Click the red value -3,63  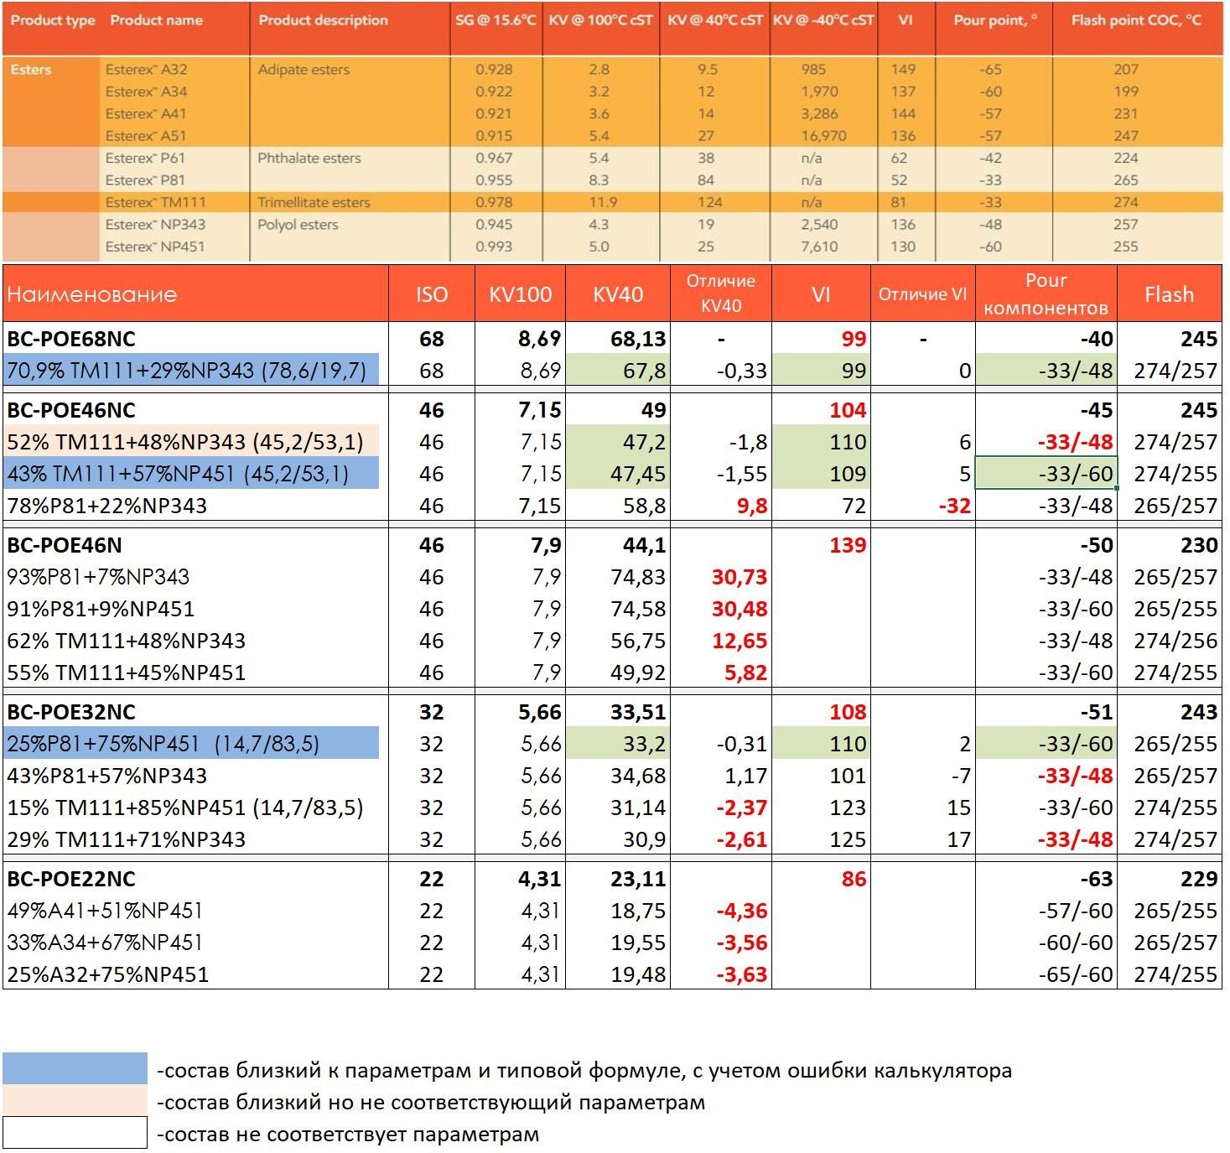742,974
